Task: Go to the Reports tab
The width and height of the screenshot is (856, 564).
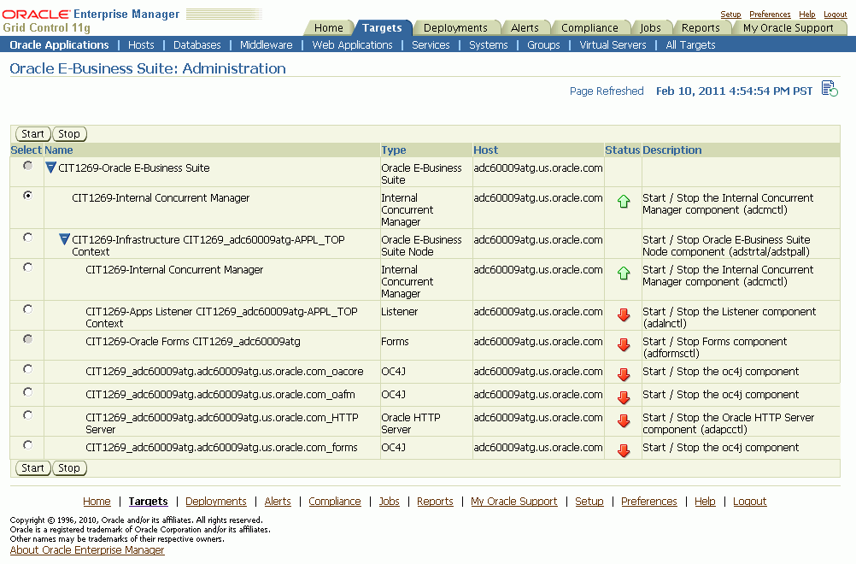Action: (701, 28)
